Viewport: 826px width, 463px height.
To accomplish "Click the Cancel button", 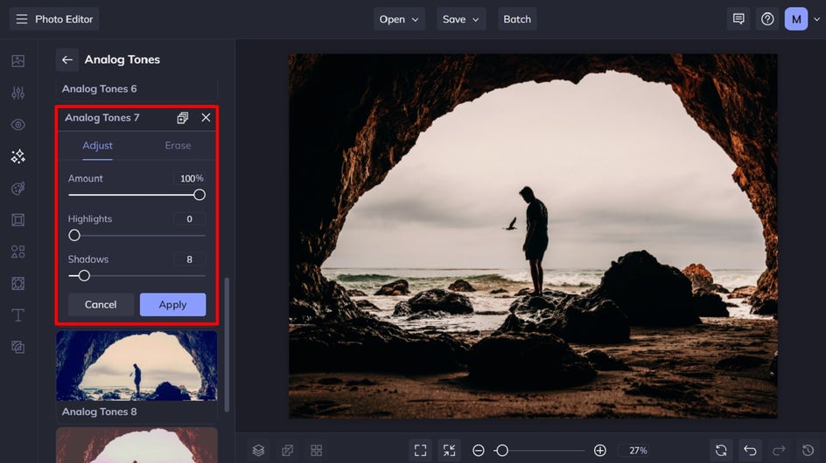I will tap(101, 305).
